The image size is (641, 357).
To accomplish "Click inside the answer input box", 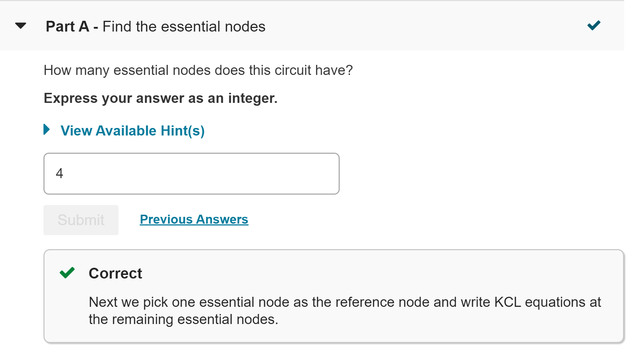I will (191, 173).
